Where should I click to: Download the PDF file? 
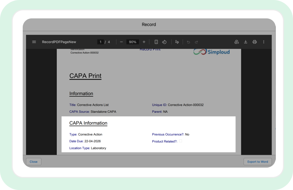[246, 42]
